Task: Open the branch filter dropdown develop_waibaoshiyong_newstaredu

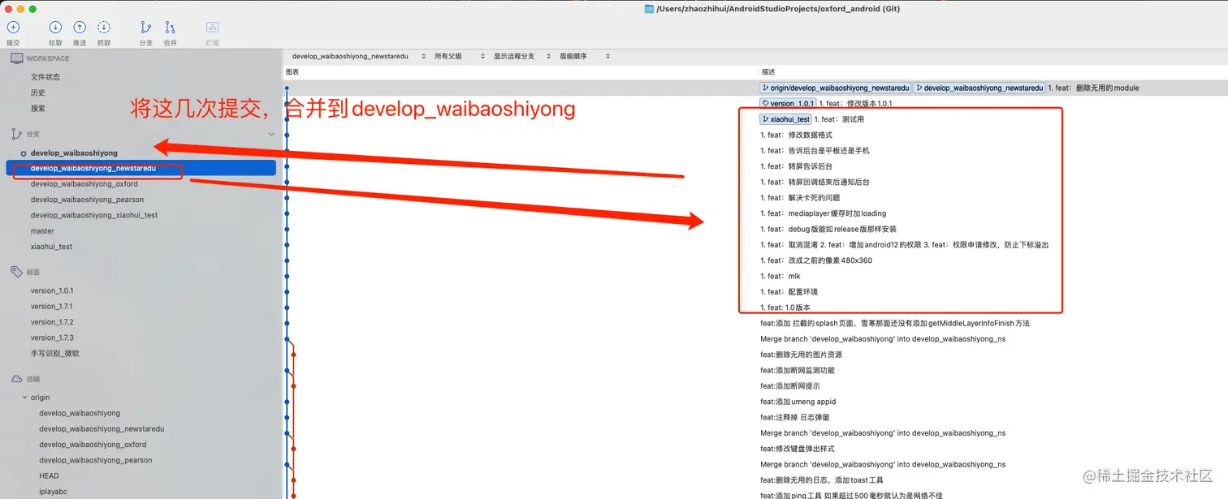Action: [x=361, y=57]
